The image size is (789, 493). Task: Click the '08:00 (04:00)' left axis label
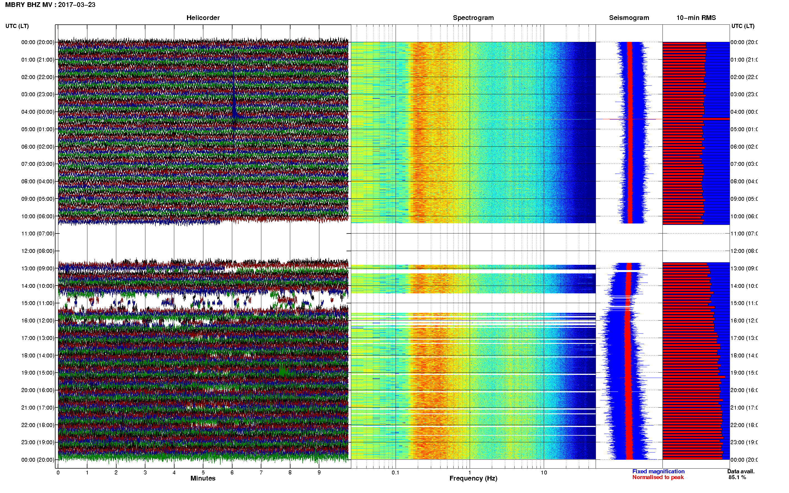point(38,182)
